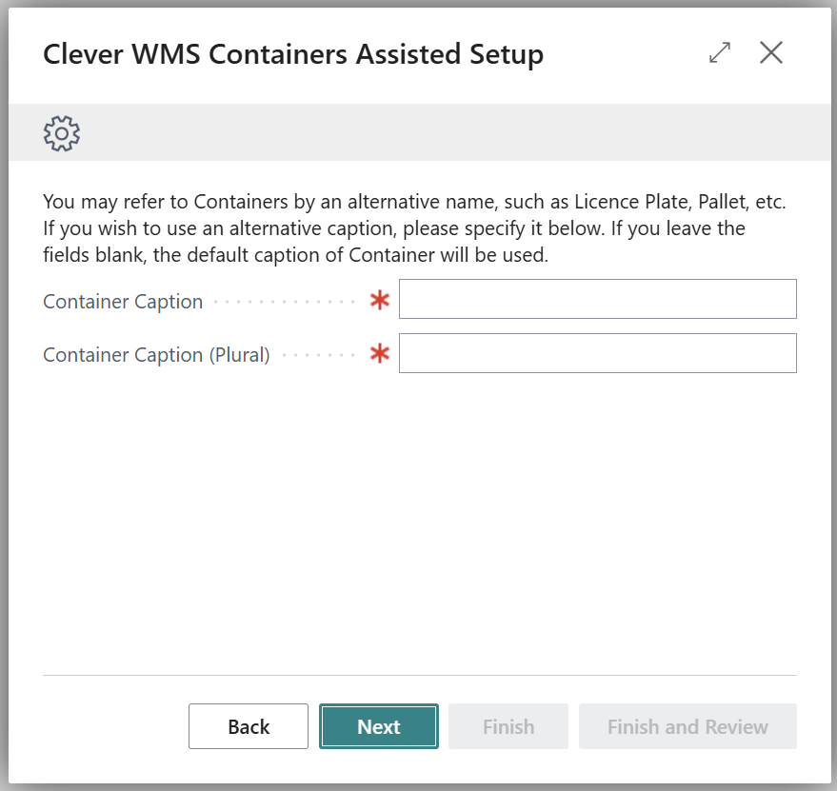
Task: Focus the Container Caption text field
Action: coord(597,299)
